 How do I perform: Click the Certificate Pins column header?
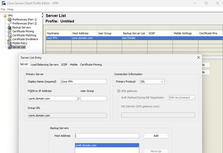pos(211,33)
